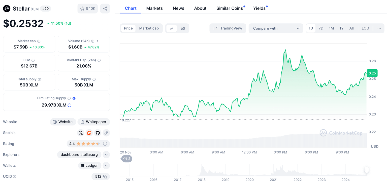
Task: Toggle chart to Market cap view
Action: [x=149, y=28]
